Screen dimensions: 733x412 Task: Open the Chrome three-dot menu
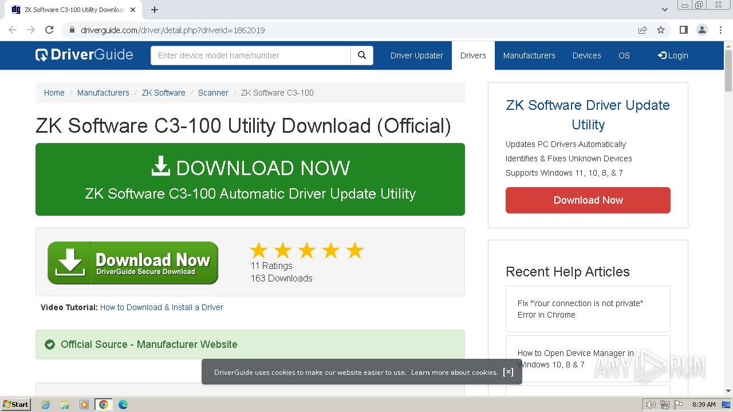coord(720,30)
